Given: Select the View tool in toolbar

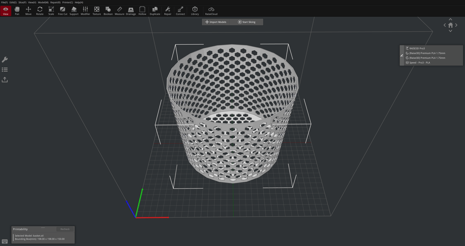Looking at the screenshot, I should 6,10.
